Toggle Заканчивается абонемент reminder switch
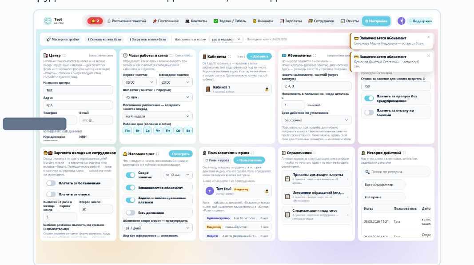474x265 pixels. 130,188
